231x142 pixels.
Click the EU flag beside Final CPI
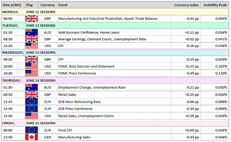[31, 130]
